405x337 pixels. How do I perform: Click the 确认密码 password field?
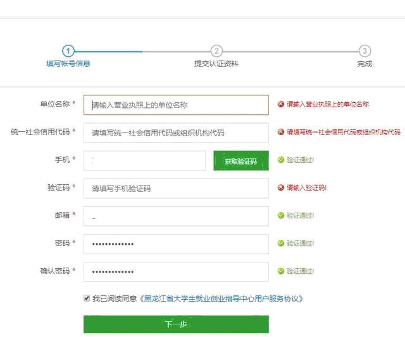click(176, 271)
